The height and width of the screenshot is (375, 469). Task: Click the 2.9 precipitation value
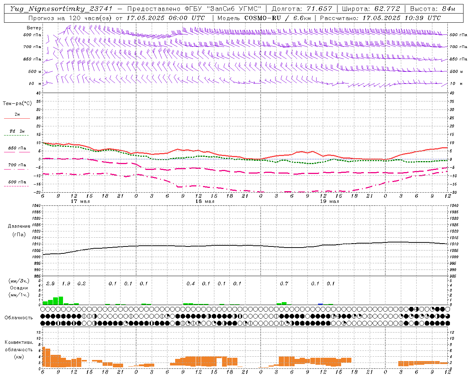(x=50, y=284)
